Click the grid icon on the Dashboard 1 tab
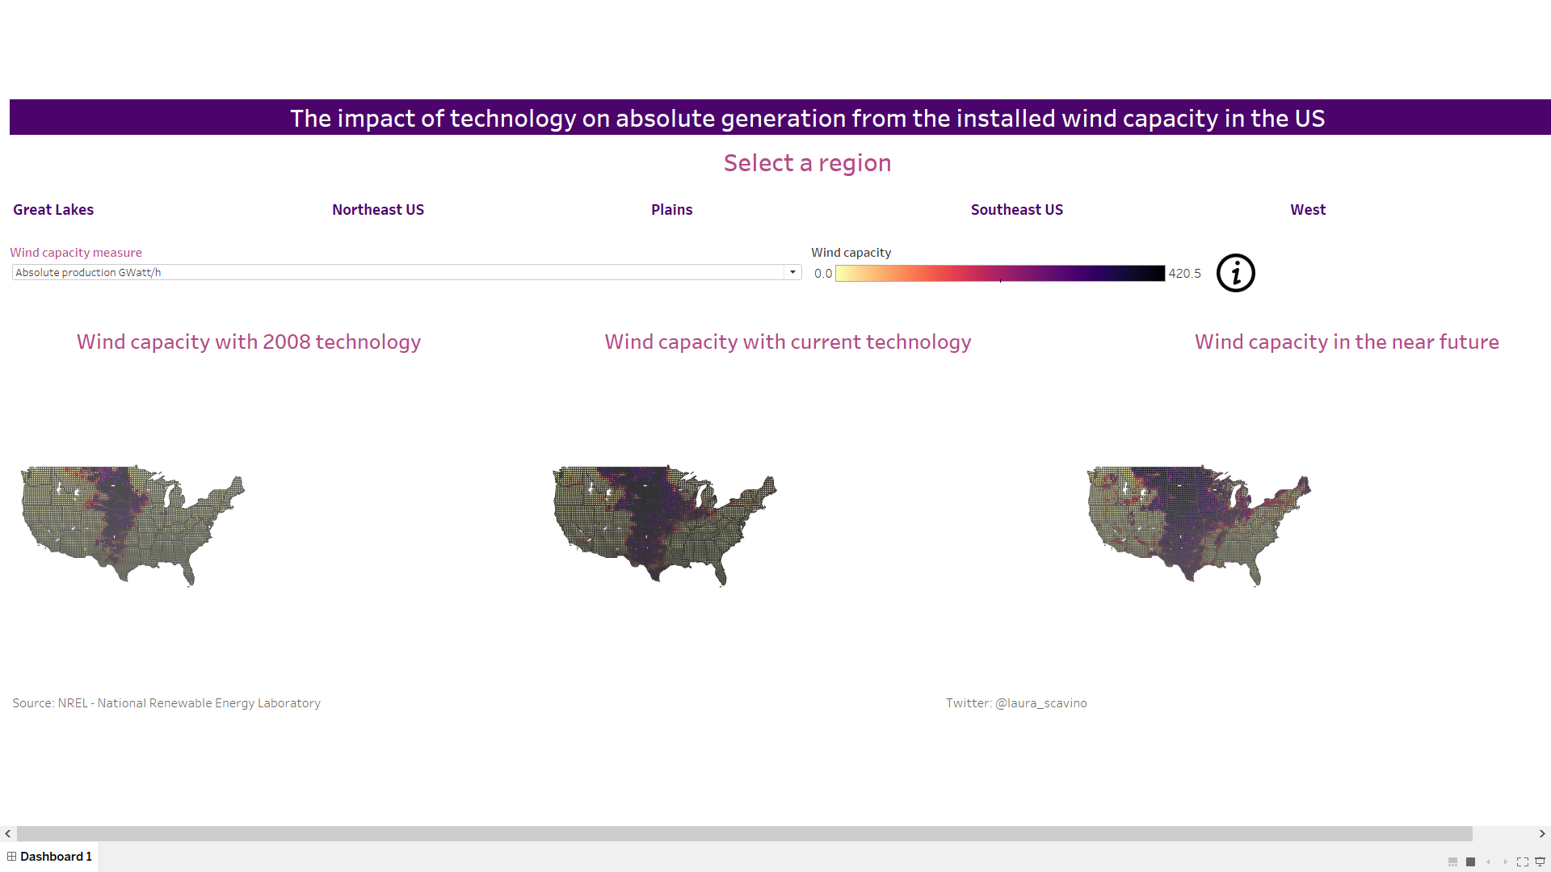The width and height of the screenshot is (1551, 872). (x=13, y=856)
